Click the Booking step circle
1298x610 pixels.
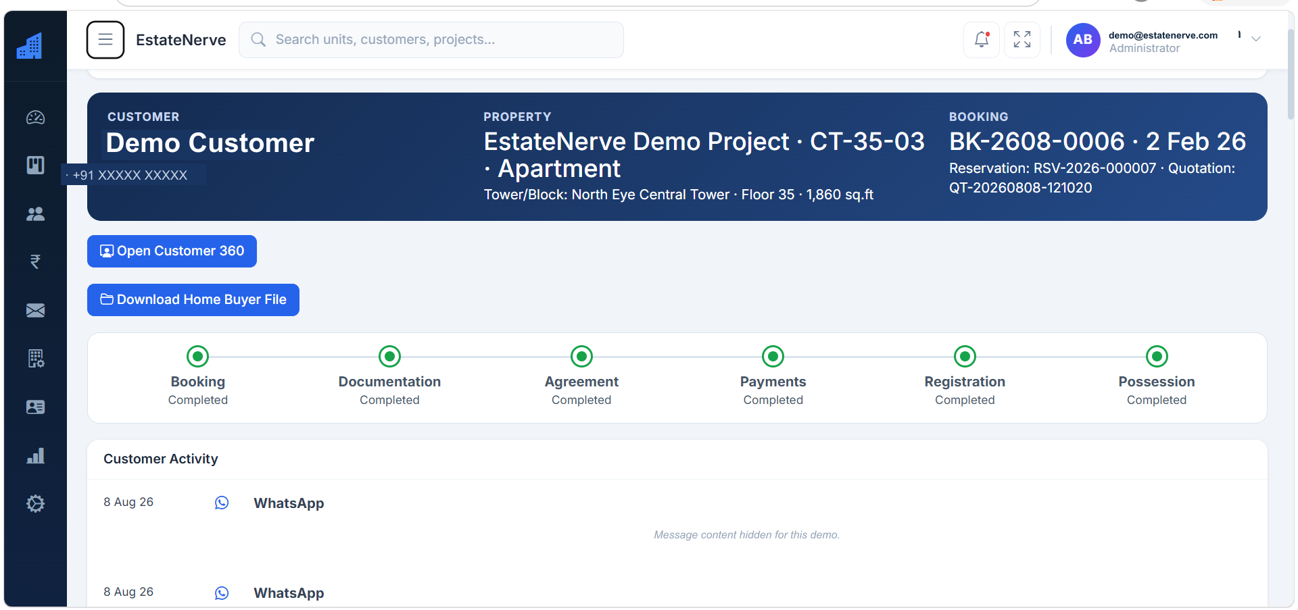197,356
